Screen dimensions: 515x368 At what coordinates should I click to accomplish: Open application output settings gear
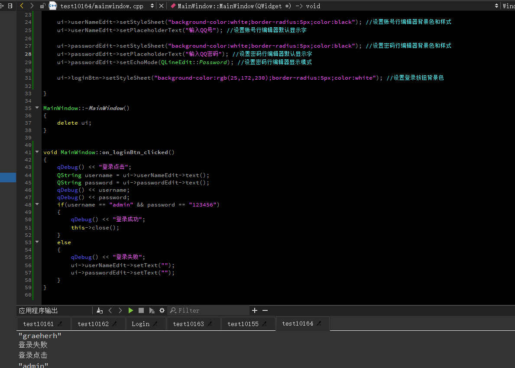(x=162, y=310)
